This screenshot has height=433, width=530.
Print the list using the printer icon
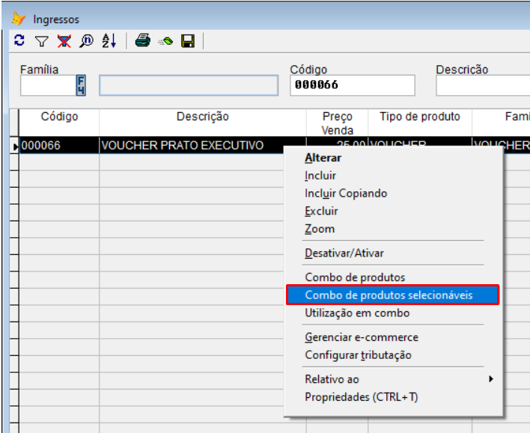click(x=143, y=41)
